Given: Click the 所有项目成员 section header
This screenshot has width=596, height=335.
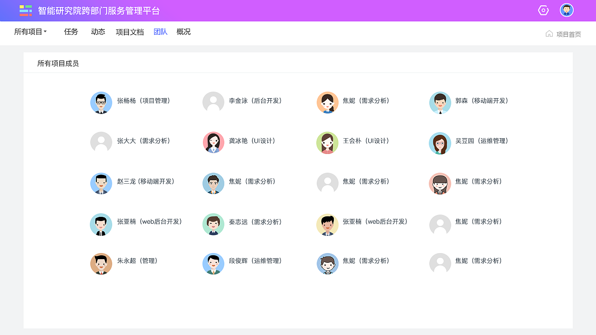Looking at the screenshot, I should (x=58, y=63).
